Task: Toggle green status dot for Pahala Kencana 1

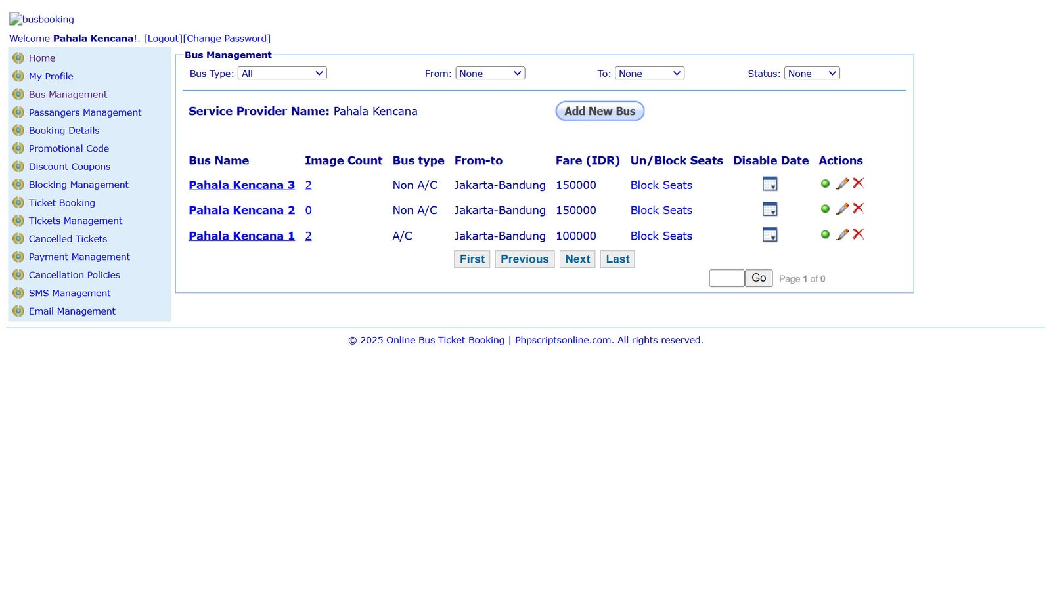Action: pyautogui.click(x=825, y=234)
